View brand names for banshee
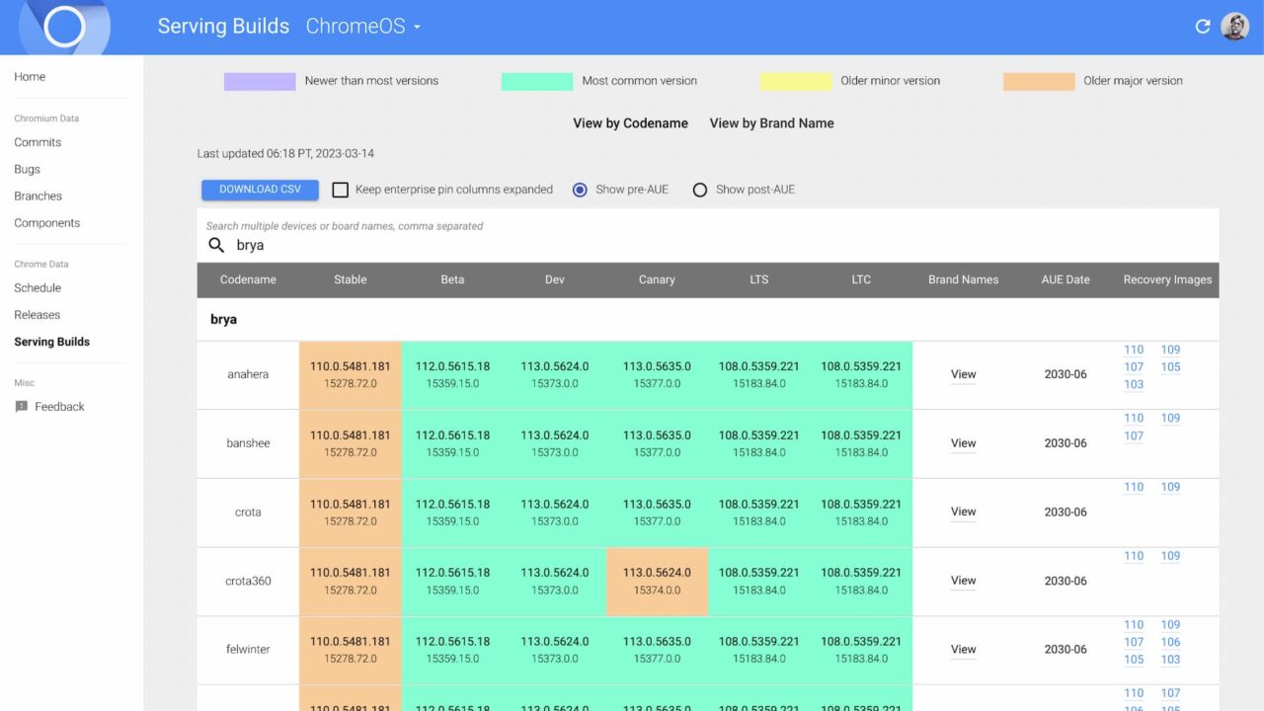The image size is (1264, 711). pyautogui.click(x=963, y=443)
